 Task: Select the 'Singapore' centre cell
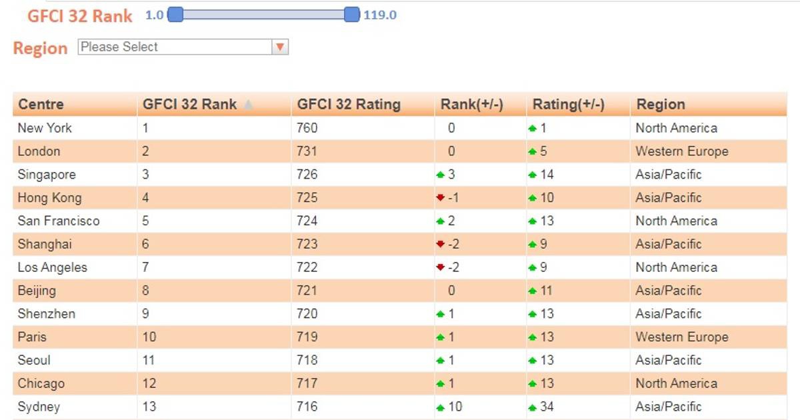pyautogui.click(x=75, y=175)
